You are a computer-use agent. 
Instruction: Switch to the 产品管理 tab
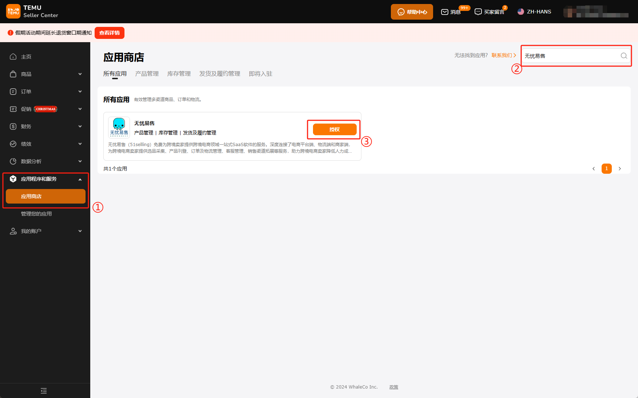pos(147,74)
